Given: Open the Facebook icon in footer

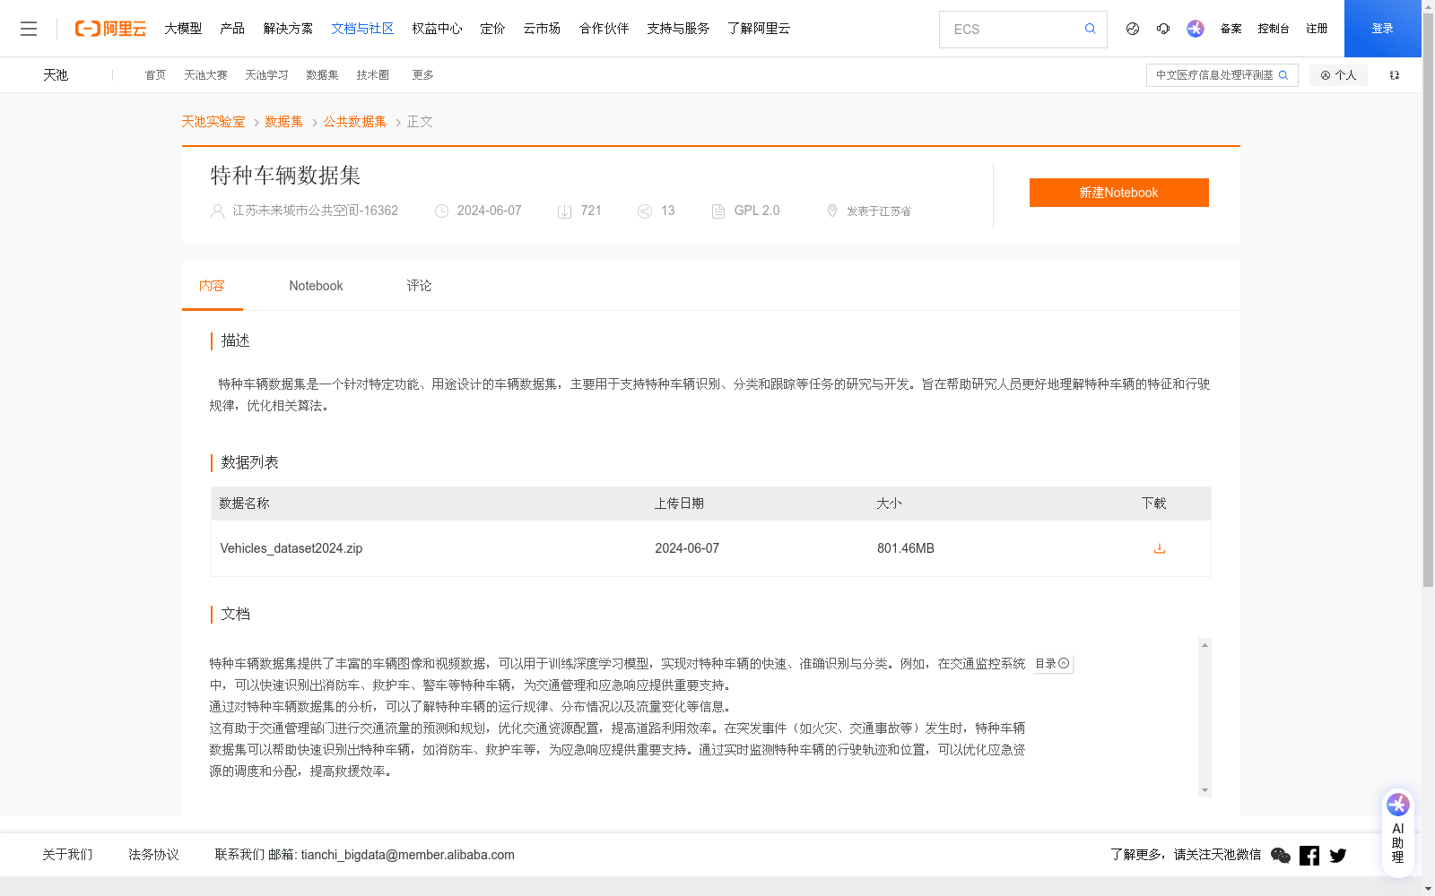Looking at the screenshot, I should (x=1309, y=856).
